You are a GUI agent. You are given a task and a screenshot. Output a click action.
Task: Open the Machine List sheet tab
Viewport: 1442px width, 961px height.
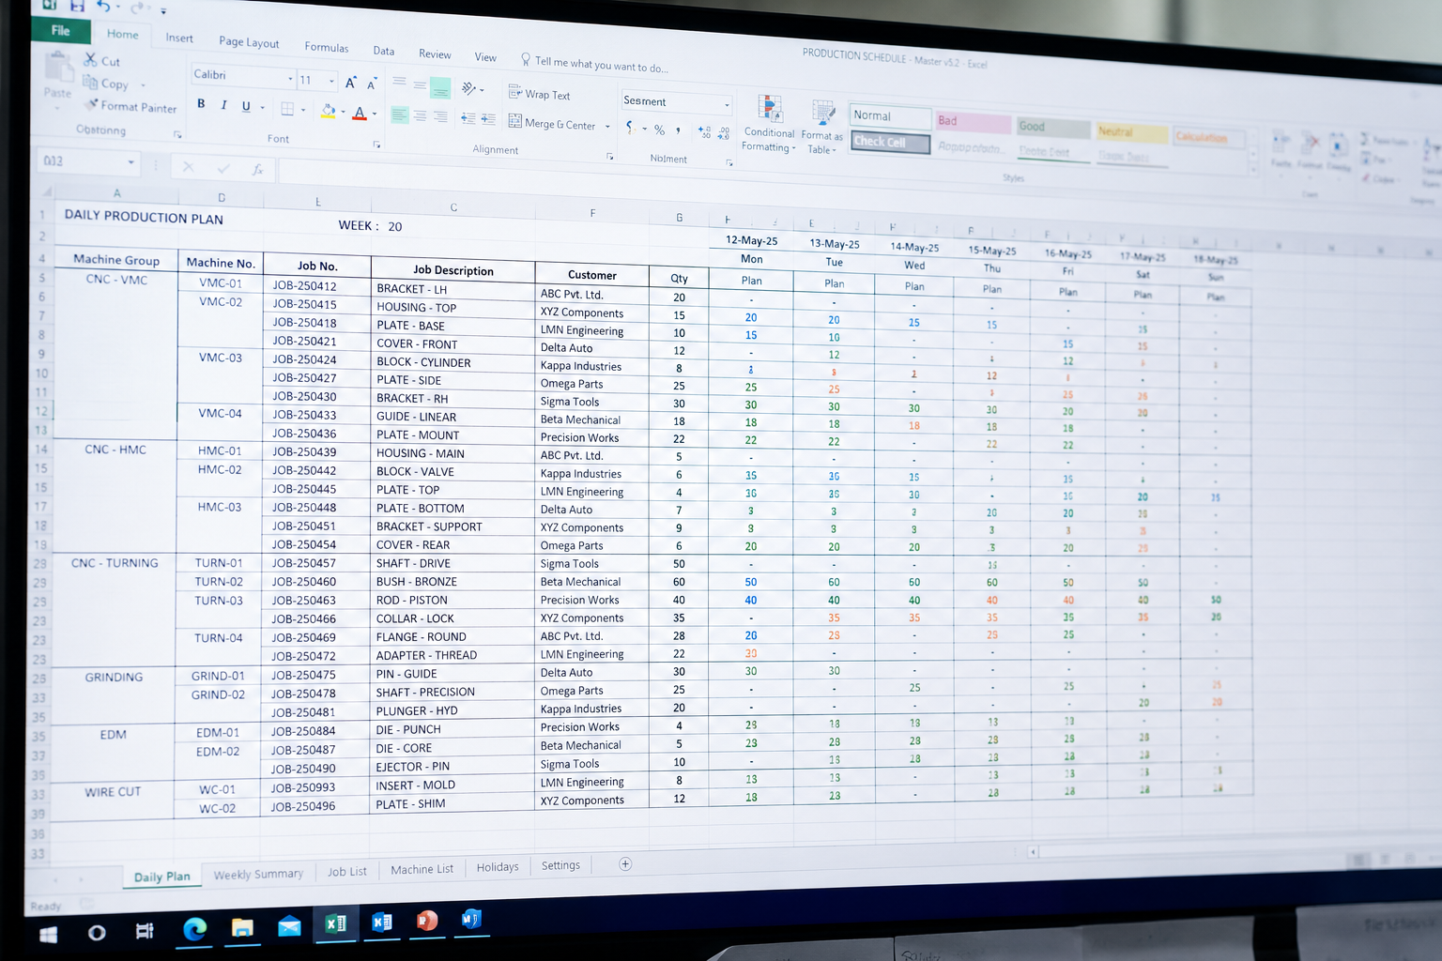point(422,869)
